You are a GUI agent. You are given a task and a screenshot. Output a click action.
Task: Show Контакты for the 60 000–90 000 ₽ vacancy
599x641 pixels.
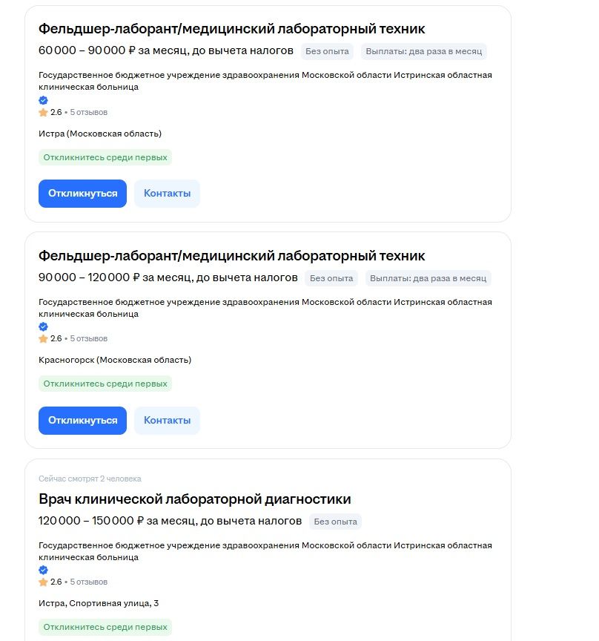click(x=167, y=194)
